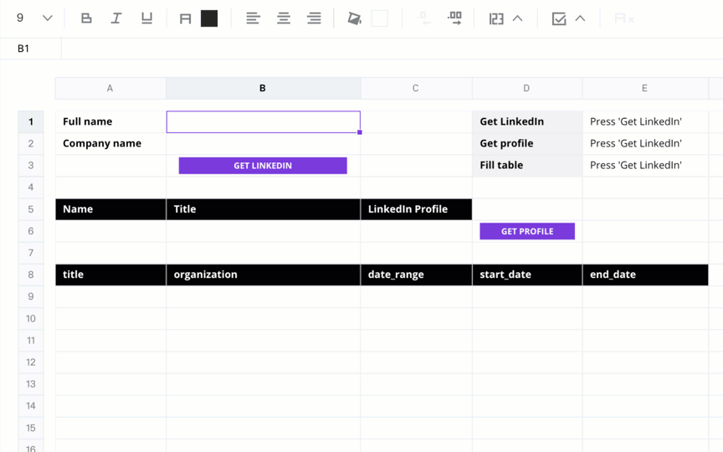Open the black text color swatch
This screenshot has height=452, width=723.
tap(209, 19)
